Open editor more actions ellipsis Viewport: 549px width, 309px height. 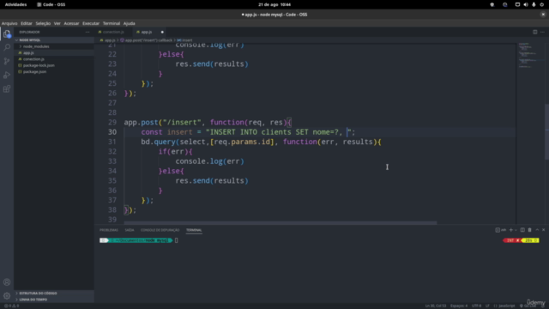pyautogui.click(x=542, y=32)
